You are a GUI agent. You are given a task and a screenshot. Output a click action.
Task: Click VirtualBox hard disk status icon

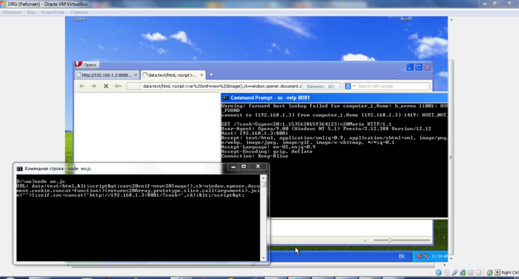pos(439,273)
